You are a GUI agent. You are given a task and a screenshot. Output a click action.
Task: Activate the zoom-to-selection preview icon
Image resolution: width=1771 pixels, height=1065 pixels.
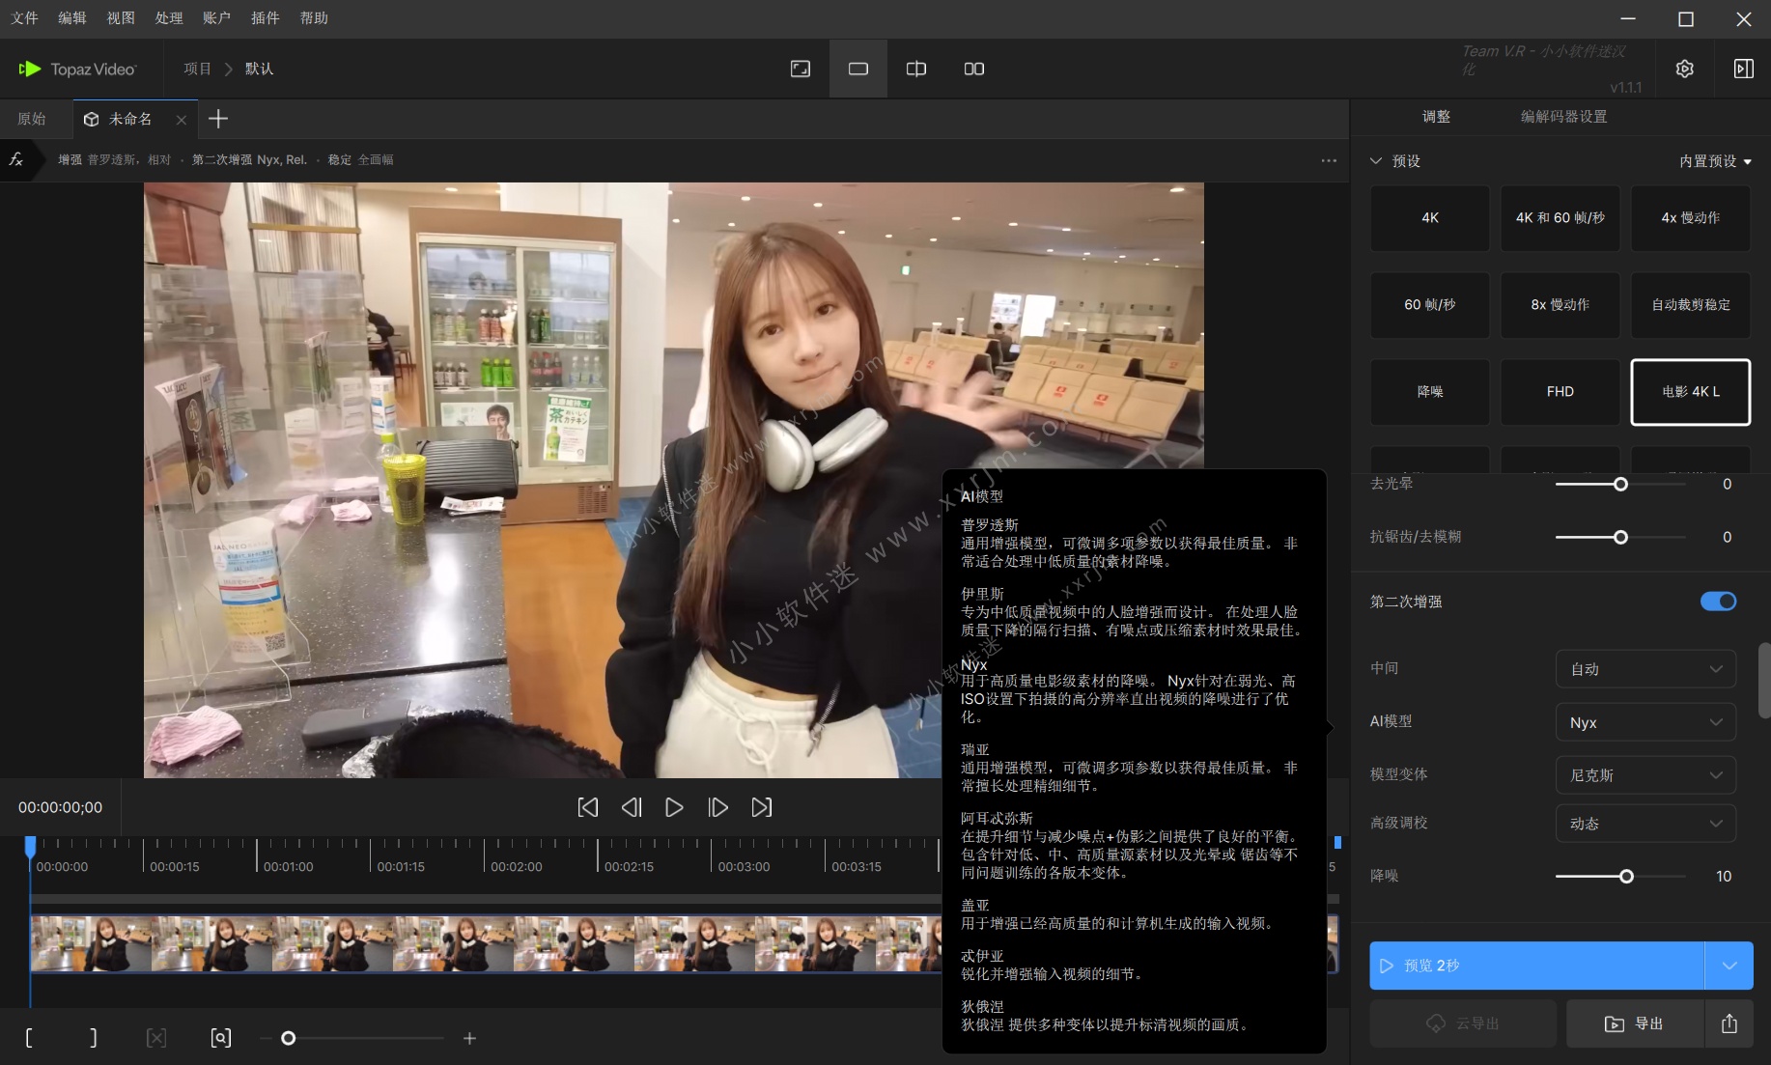click(220, 1038)
